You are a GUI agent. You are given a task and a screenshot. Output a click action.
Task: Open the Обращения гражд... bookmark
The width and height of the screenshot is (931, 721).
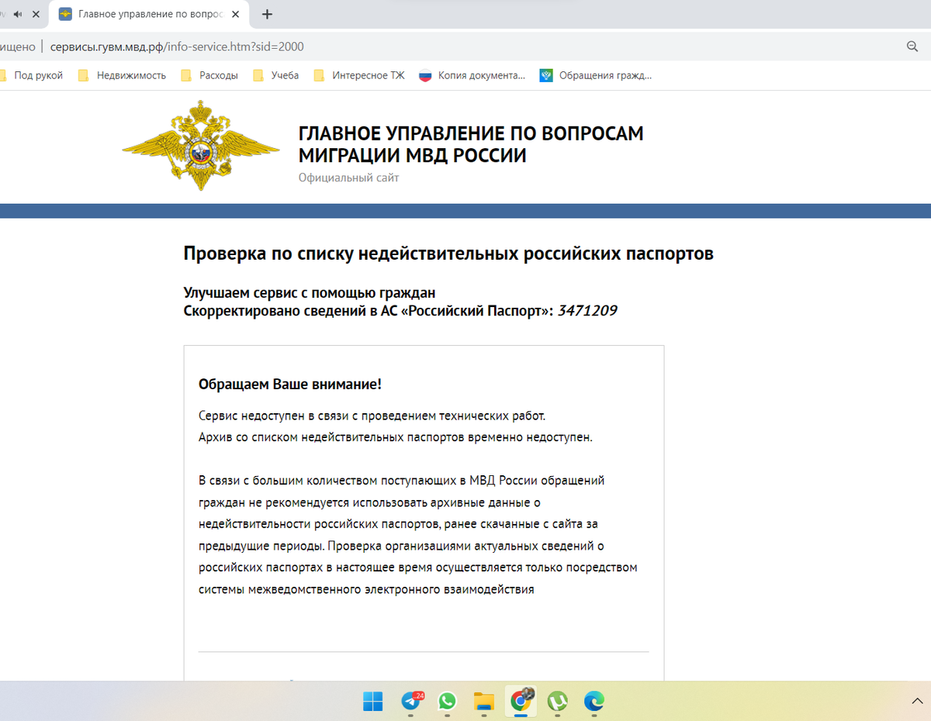pyautogui.click(x=596, y=75)
